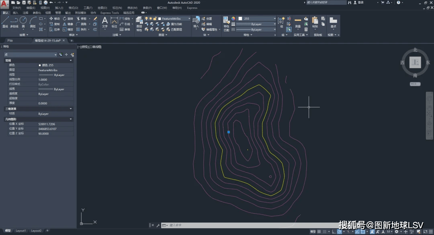This screenshot has height=235, width=434.
Task: Open the object type dropdown showing 点
Action: (31, 55)
